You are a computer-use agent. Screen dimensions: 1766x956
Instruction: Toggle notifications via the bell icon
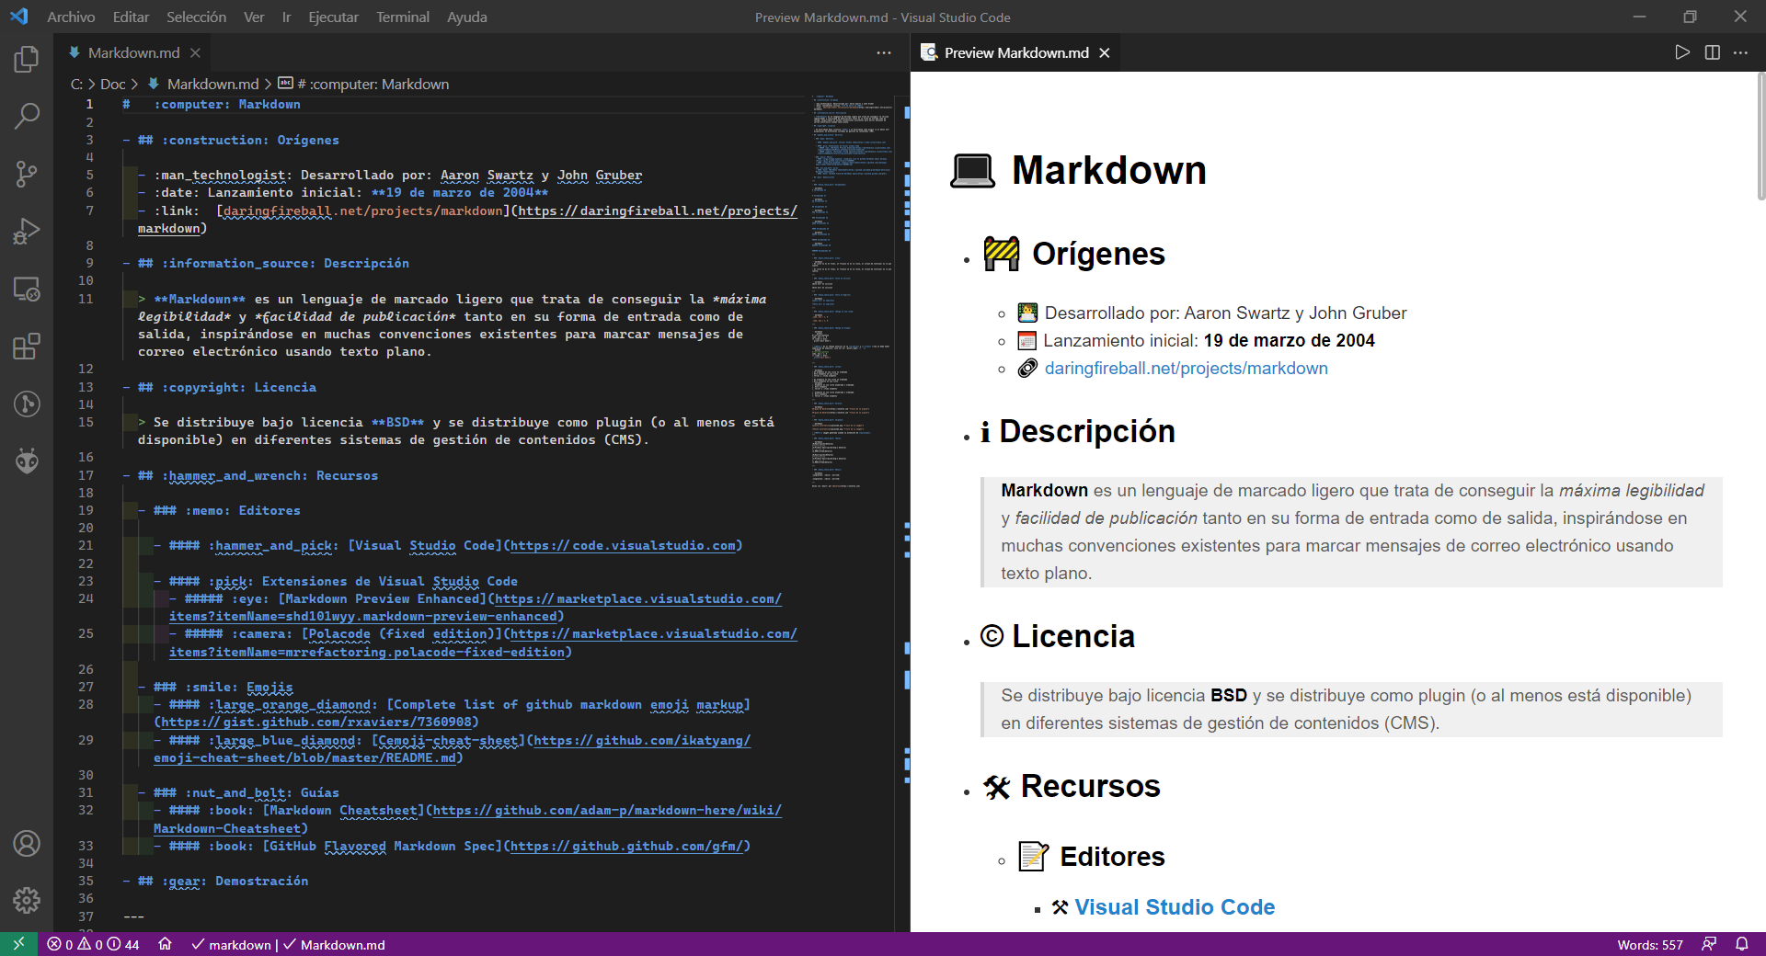1743,944
